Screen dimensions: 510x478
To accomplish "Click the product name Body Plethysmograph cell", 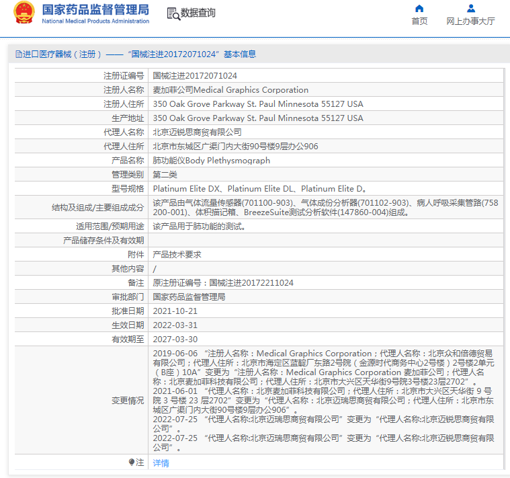I will coord(211,161).
